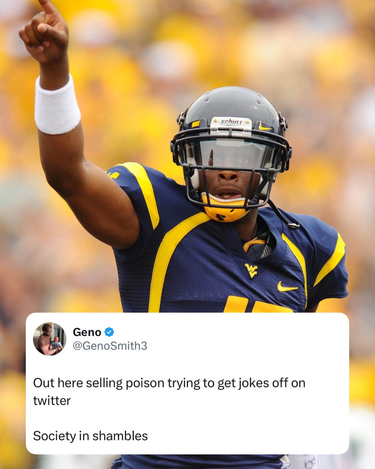Click the display name Geno
Image resolution: width=375 pixels, height=469 pixels.
87,332
